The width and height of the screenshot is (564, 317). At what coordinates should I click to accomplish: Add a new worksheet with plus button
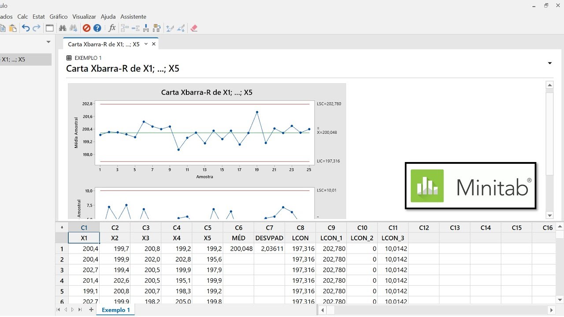click(x=91, y=310)
